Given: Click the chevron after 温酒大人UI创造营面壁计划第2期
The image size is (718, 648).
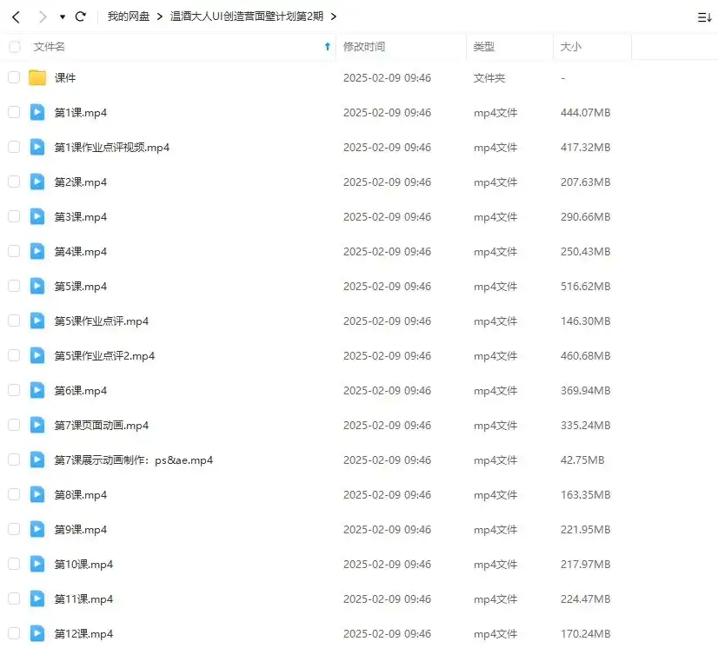Looking at the screenshot, I should coord(334,16).
